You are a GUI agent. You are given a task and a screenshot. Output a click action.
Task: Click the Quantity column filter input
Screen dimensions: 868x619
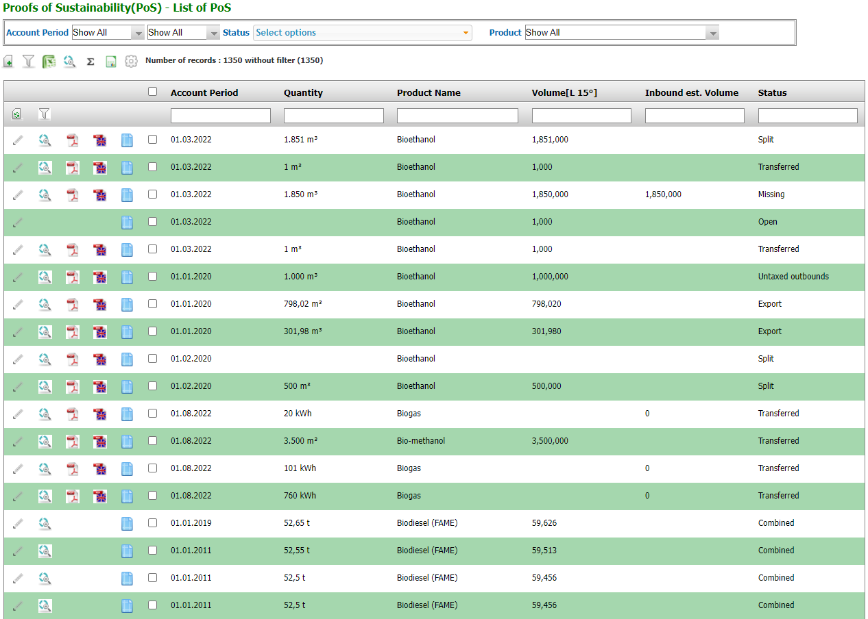click(x=333, y=116)
